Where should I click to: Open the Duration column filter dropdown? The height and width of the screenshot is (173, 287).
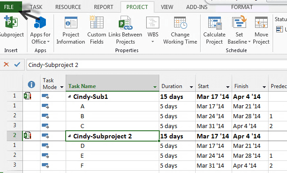click(x=192, y=87)
